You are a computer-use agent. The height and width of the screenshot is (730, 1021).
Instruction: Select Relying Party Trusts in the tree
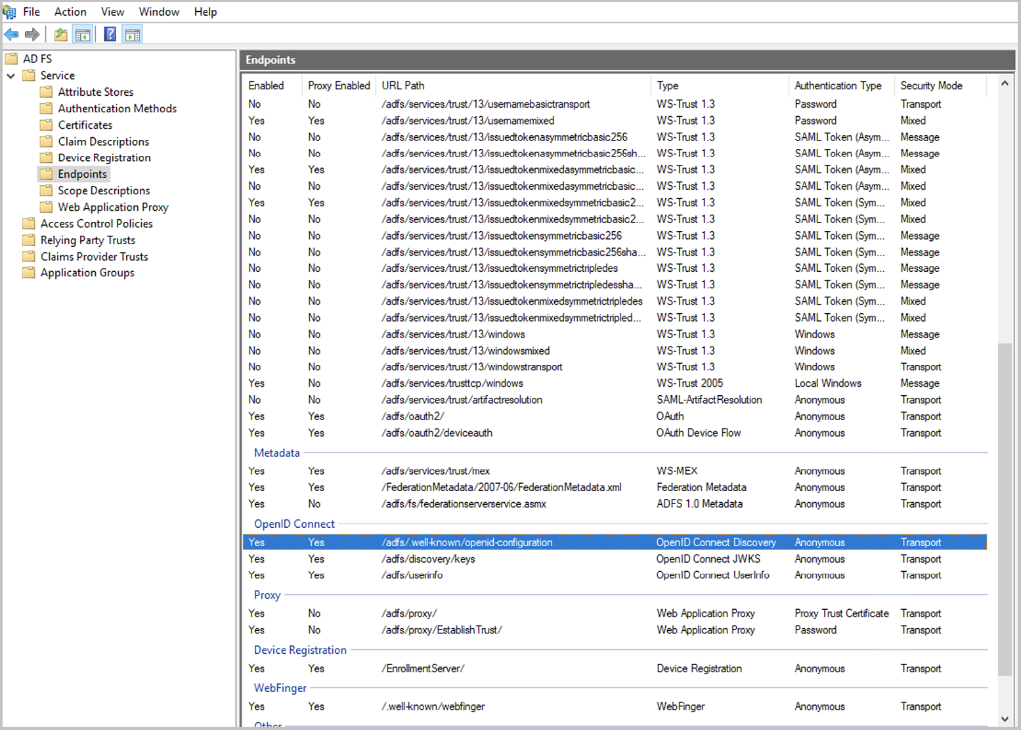[x=87, y=240]
